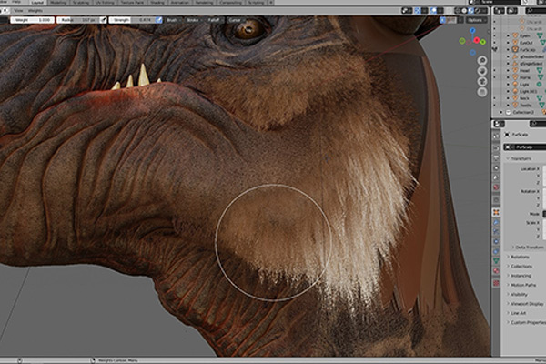Open the Material properties tab icon
Screen dimensions: 546x364
(x=496, y=270)
